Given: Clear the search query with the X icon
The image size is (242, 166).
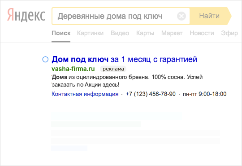Looking at the screenshot, I should click(181, 16).
